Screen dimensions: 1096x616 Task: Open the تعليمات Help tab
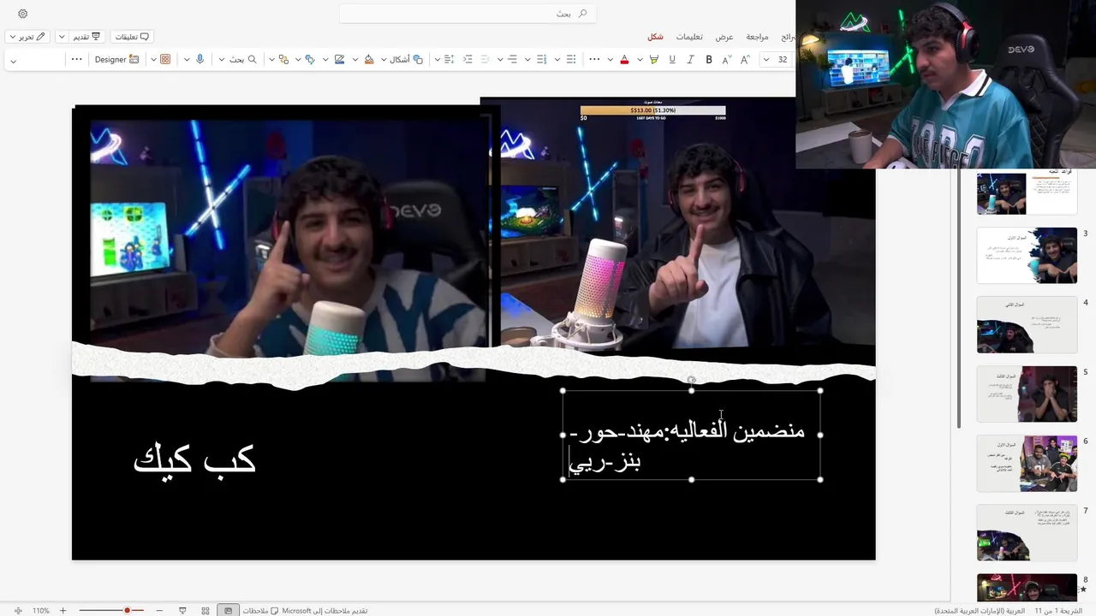point(689,37)
